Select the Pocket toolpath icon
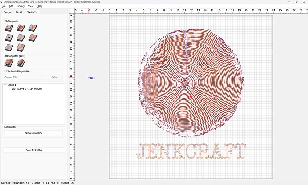Viewport: 308px width, 185px height. coord(21,28)
